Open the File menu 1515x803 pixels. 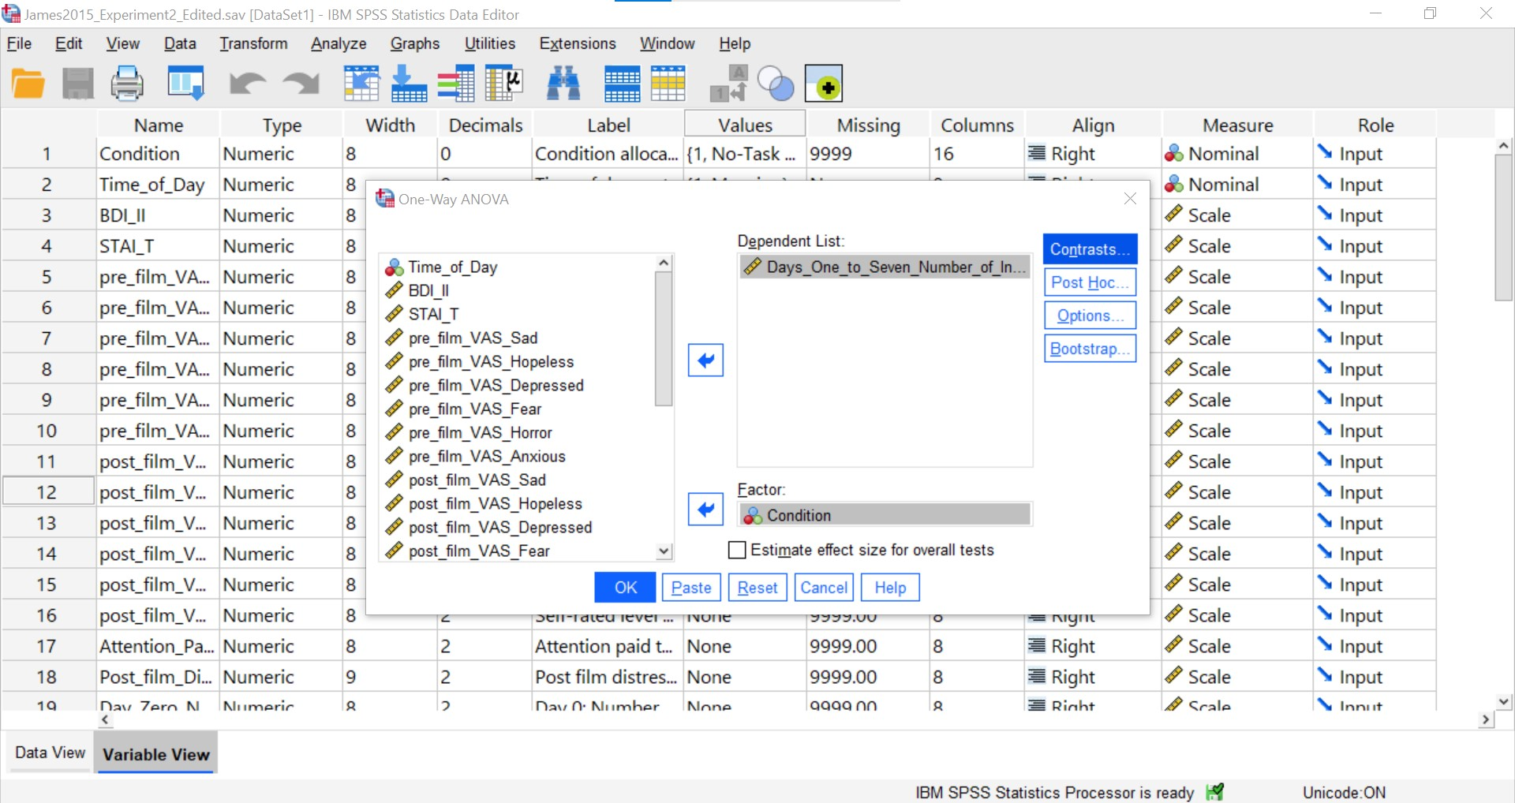click(x=19, y=43)
